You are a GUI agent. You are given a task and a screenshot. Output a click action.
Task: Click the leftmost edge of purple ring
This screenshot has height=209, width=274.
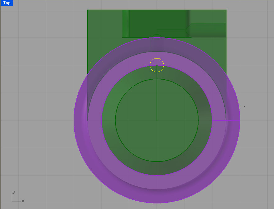pos(74,120)
